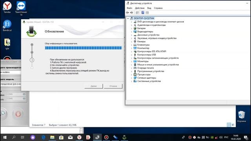Click the volume icon in system tray

coord(221,137)
